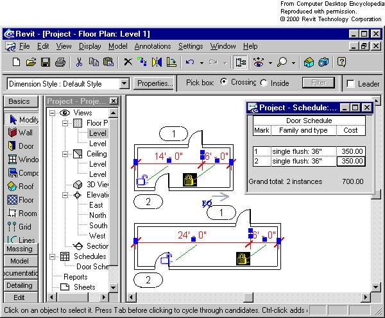Toggle the Project Browser toolbar icon
385x318 pixels.
click(x=240, y=62)
